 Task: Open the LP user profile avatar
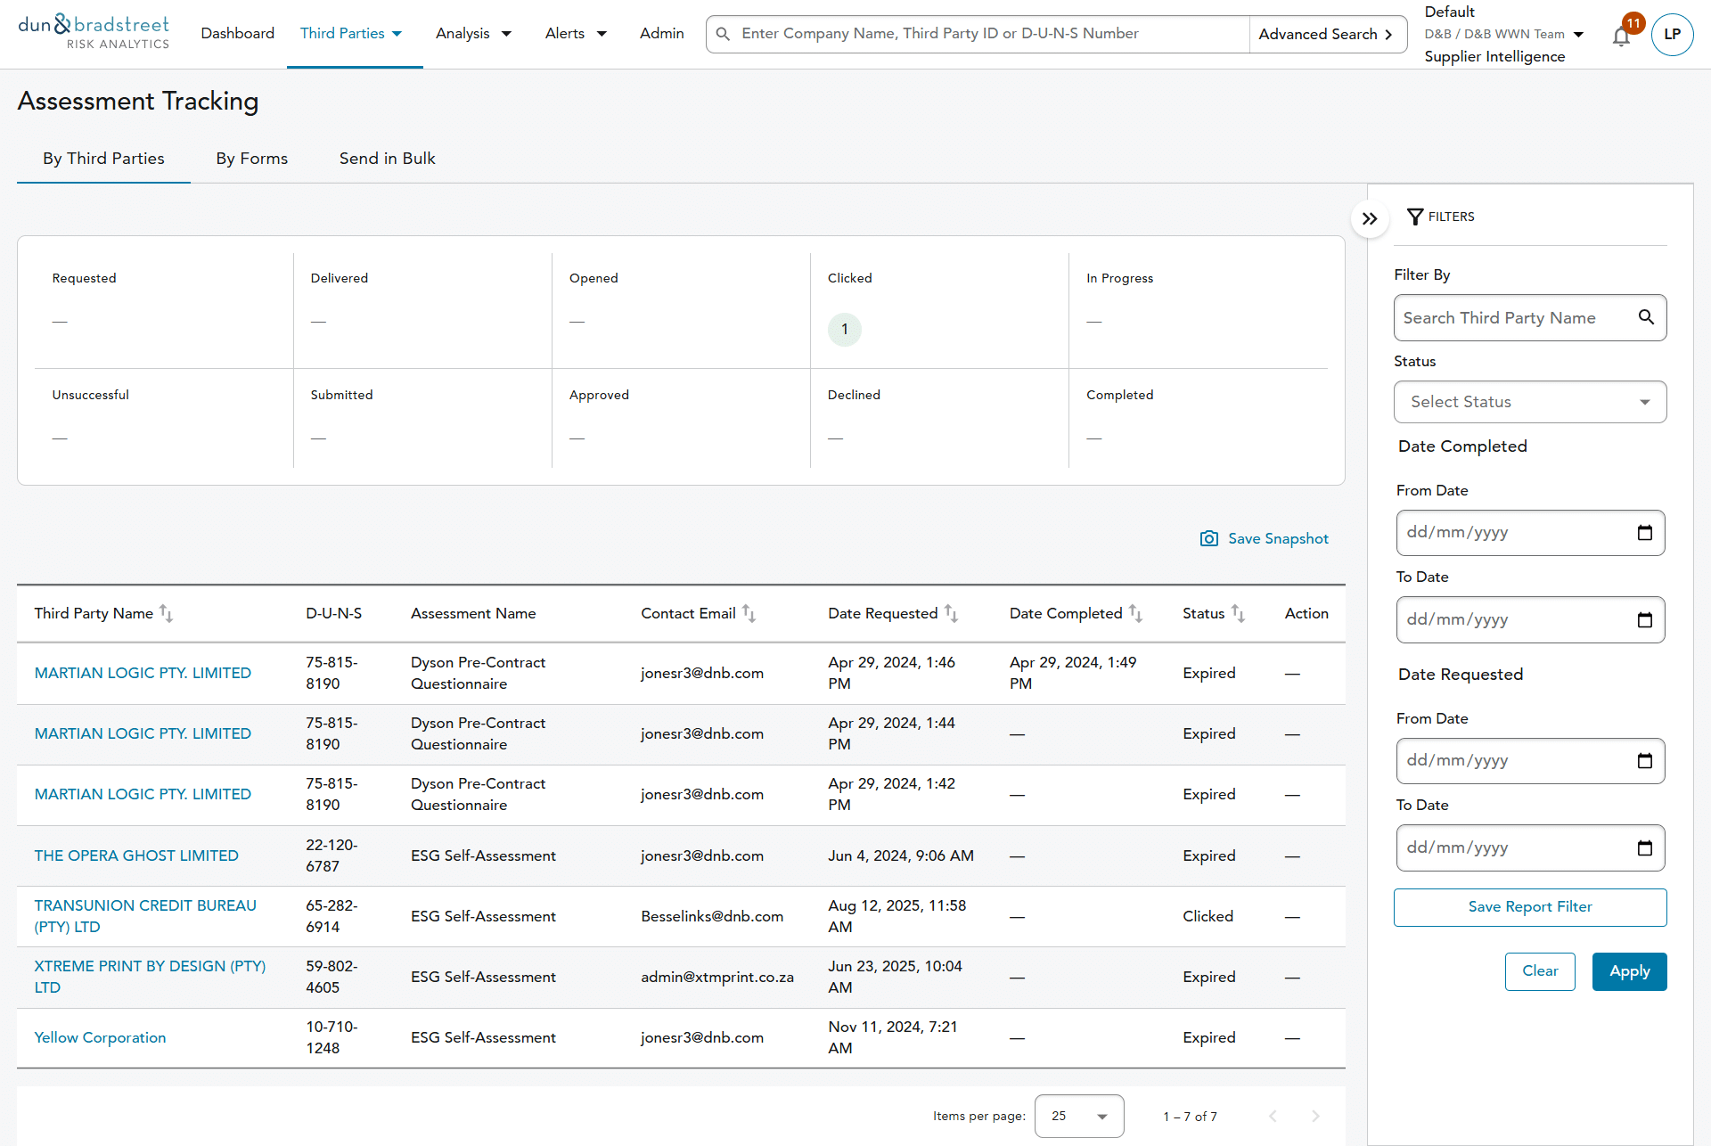[x=1672, y=35]
